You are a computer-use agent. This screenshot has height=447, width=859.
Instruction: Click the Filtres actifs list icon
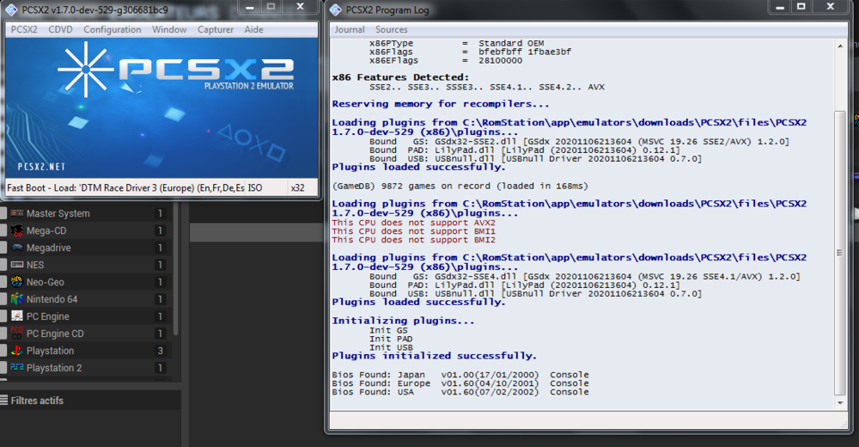[3, 401]
